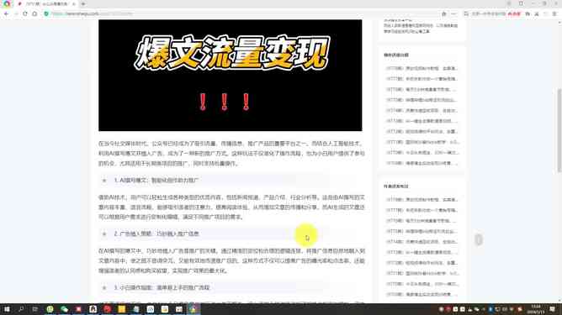Image resolution: width=562 pixels, height=315 pixels.
Task: Click the floating side button beside the sidebar
Action: [479, 240]
